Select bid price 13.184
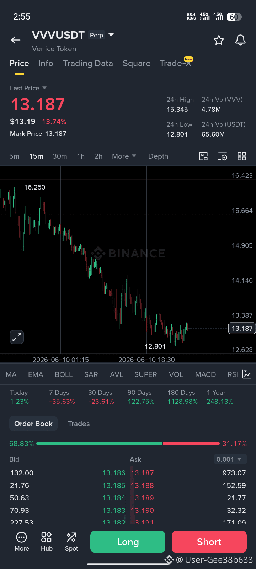 [114, 498]
